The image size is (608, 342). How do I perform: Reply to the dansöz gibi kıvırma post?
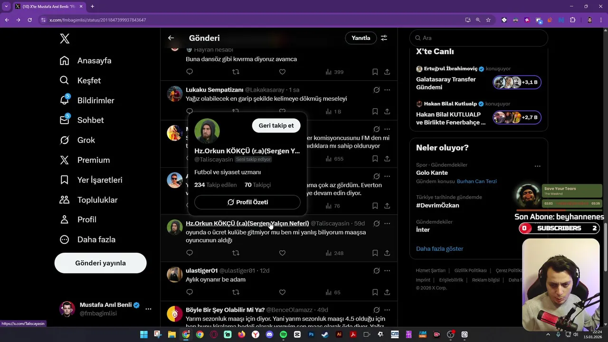pos(190,72)
